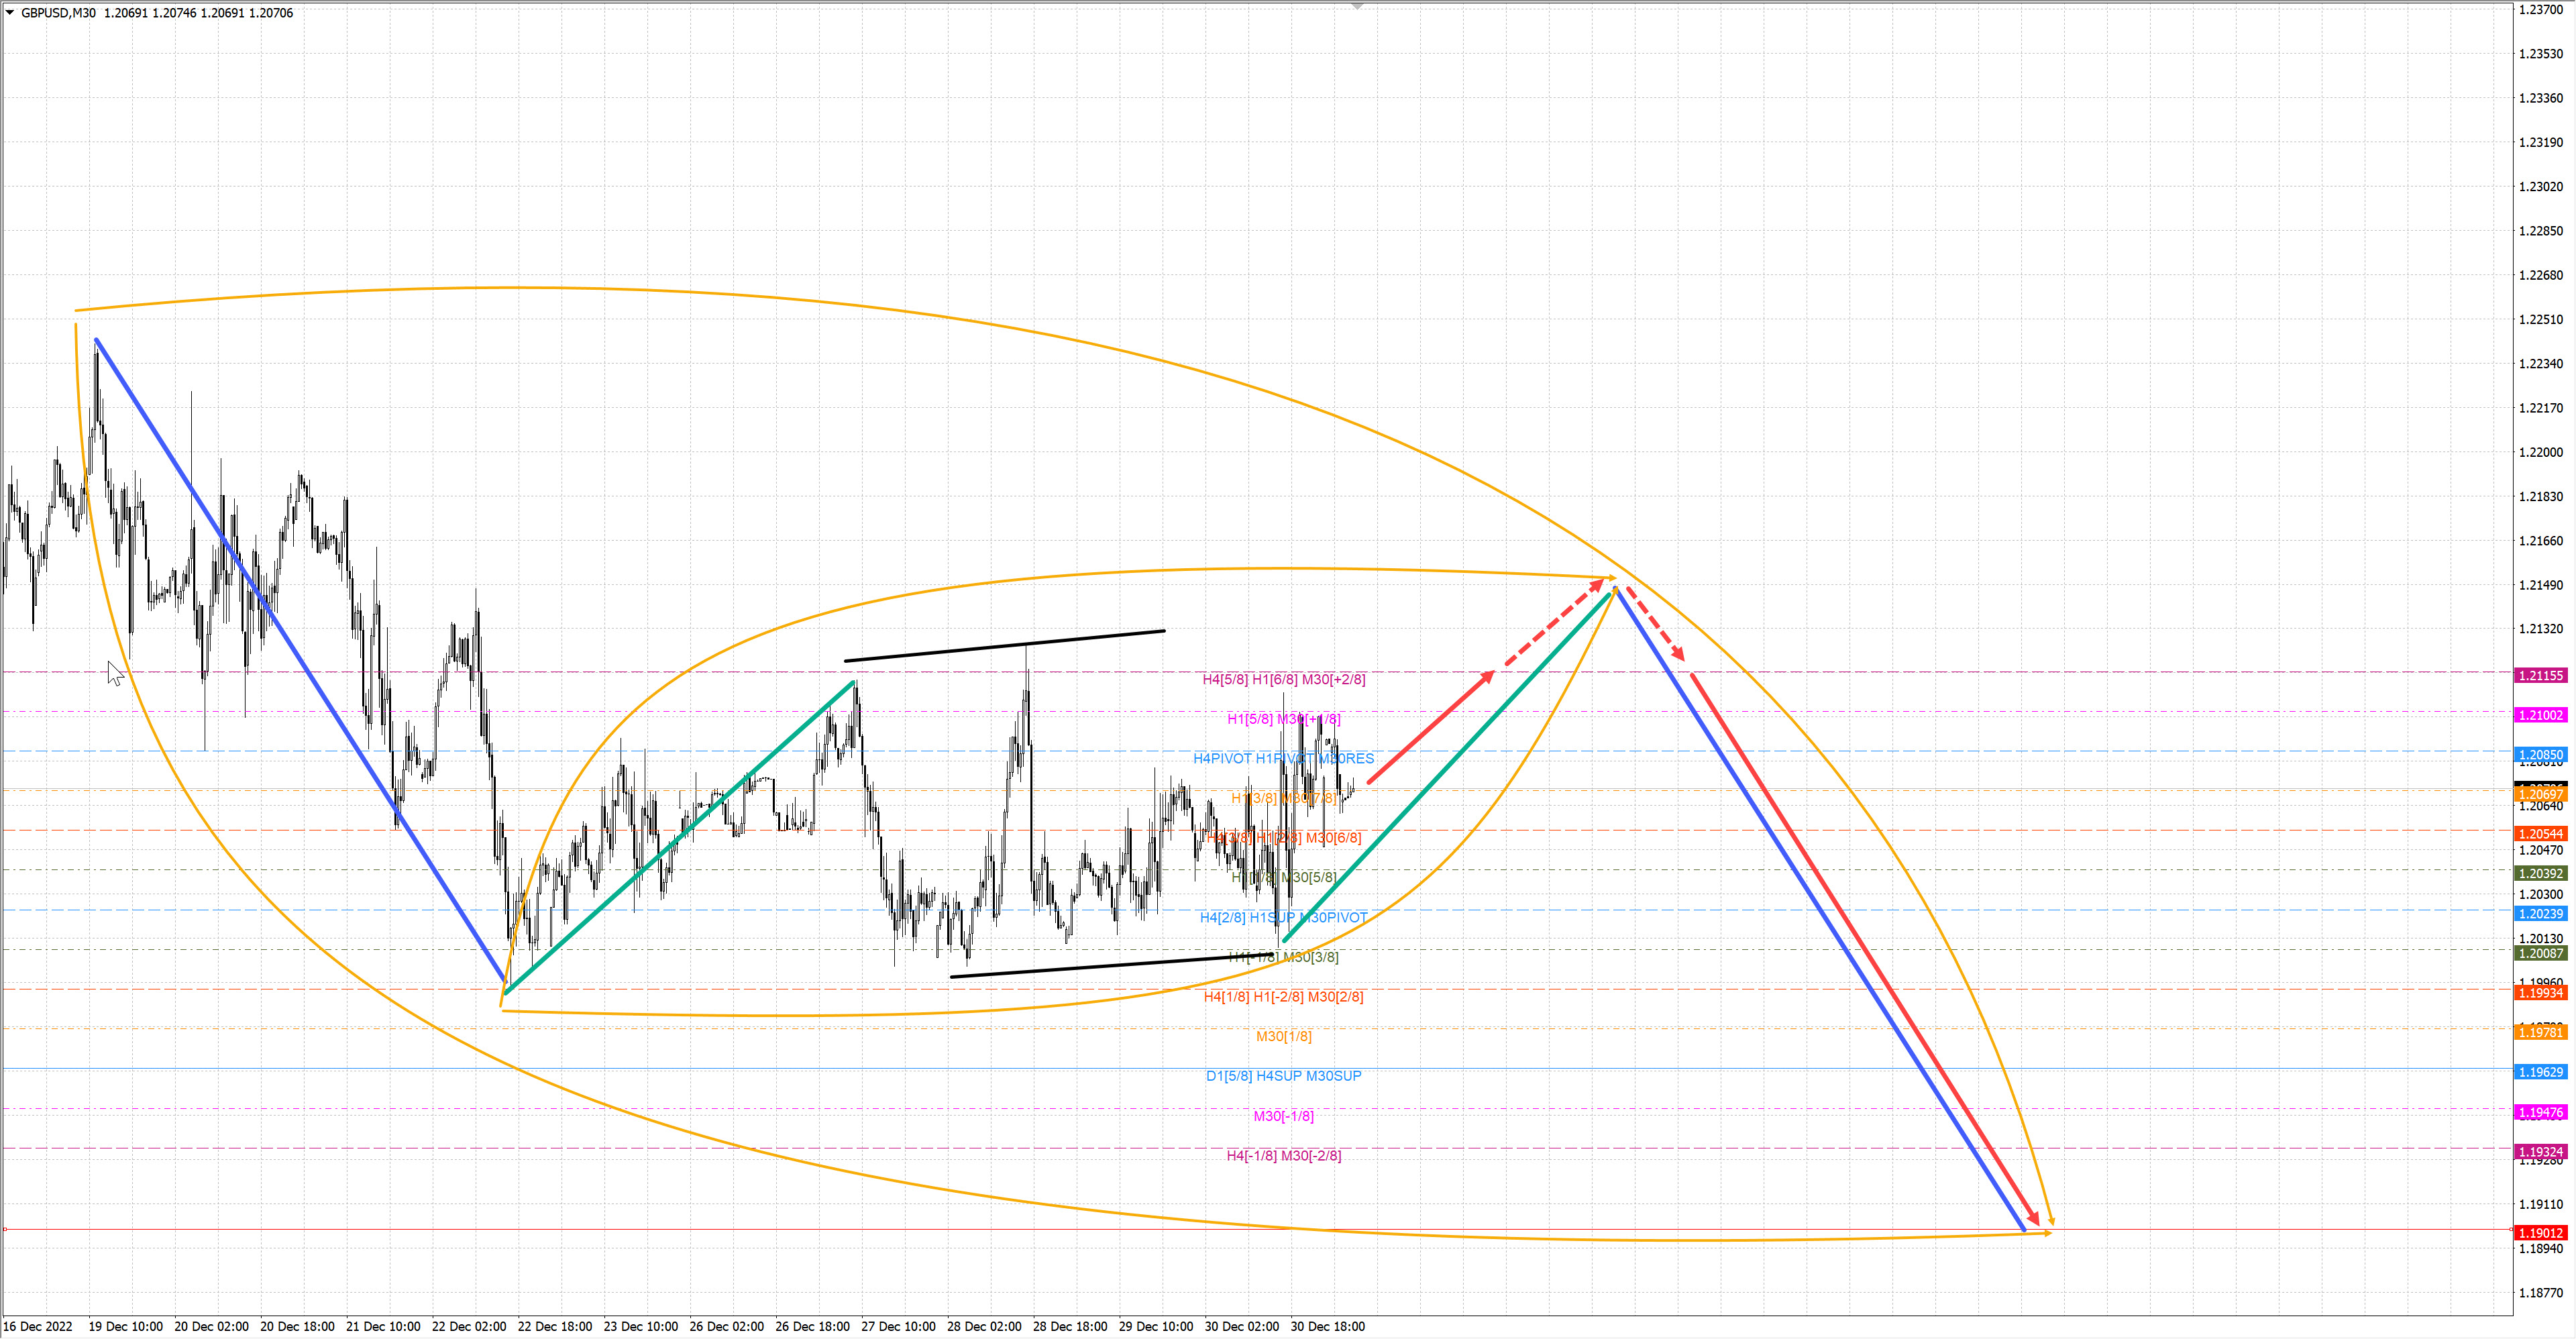Select the red 1.19012 price tag
This screenshot has width=2576, height=1339.
pos(2540,1233)
